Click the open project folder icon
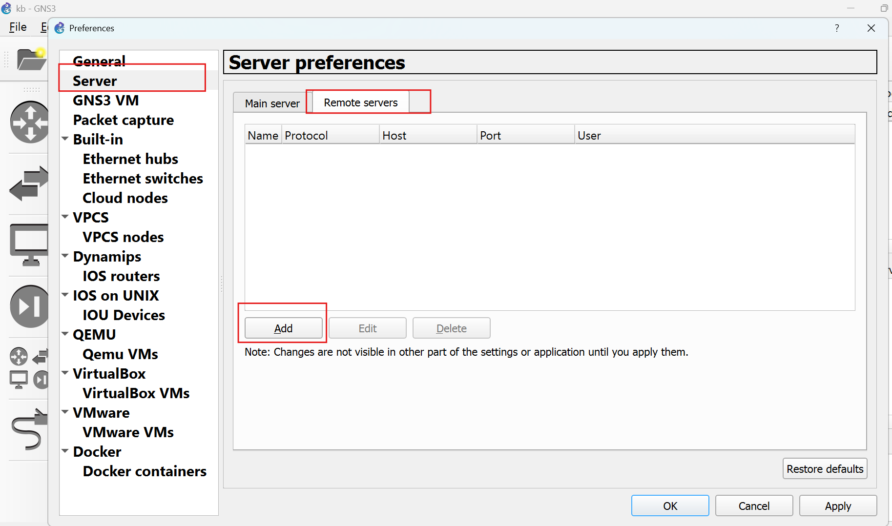 [x=30, y=60]
